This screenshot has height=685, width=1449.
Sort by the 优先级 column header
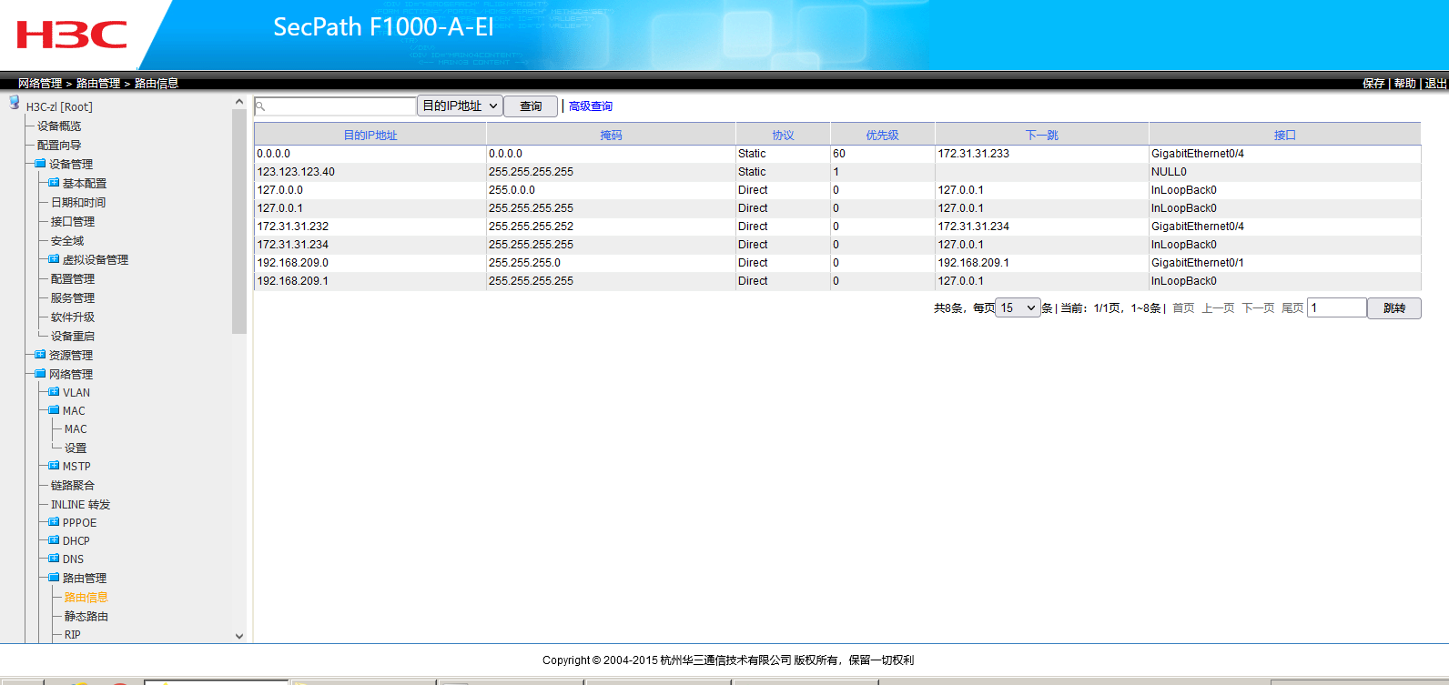click(x=883, y=135)
